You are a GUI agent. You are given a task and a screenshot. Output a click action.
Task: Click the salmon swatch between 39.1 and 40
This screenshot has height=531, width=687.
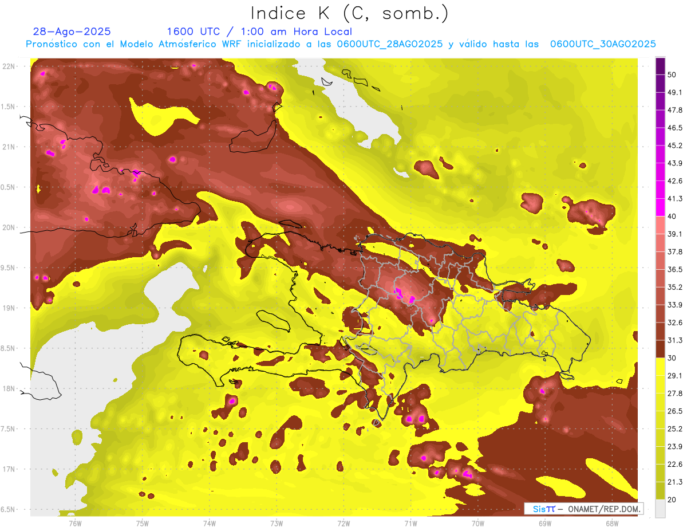pos(660,225)
